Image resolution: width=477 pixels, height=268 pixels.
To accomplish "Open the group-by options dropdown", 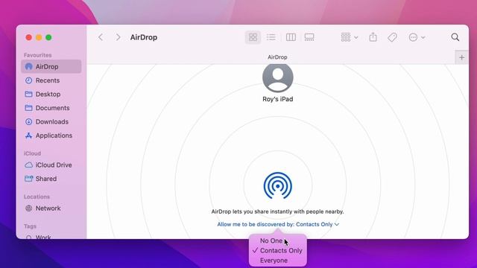I will [x=350, y=37].
